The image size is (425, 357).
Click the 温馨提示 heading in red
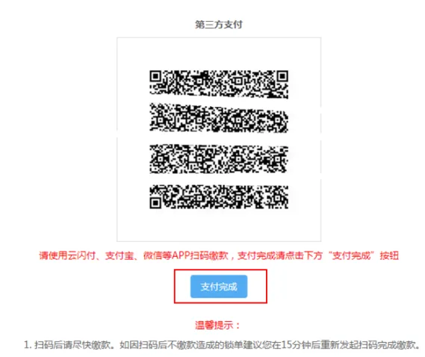pyautogui.click(x=217, y=325)
